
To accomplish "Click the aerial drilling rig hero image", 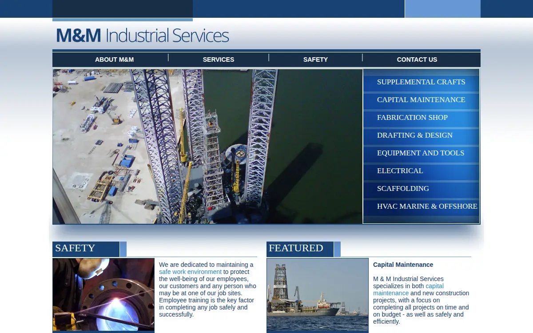I will click(207, 147).
